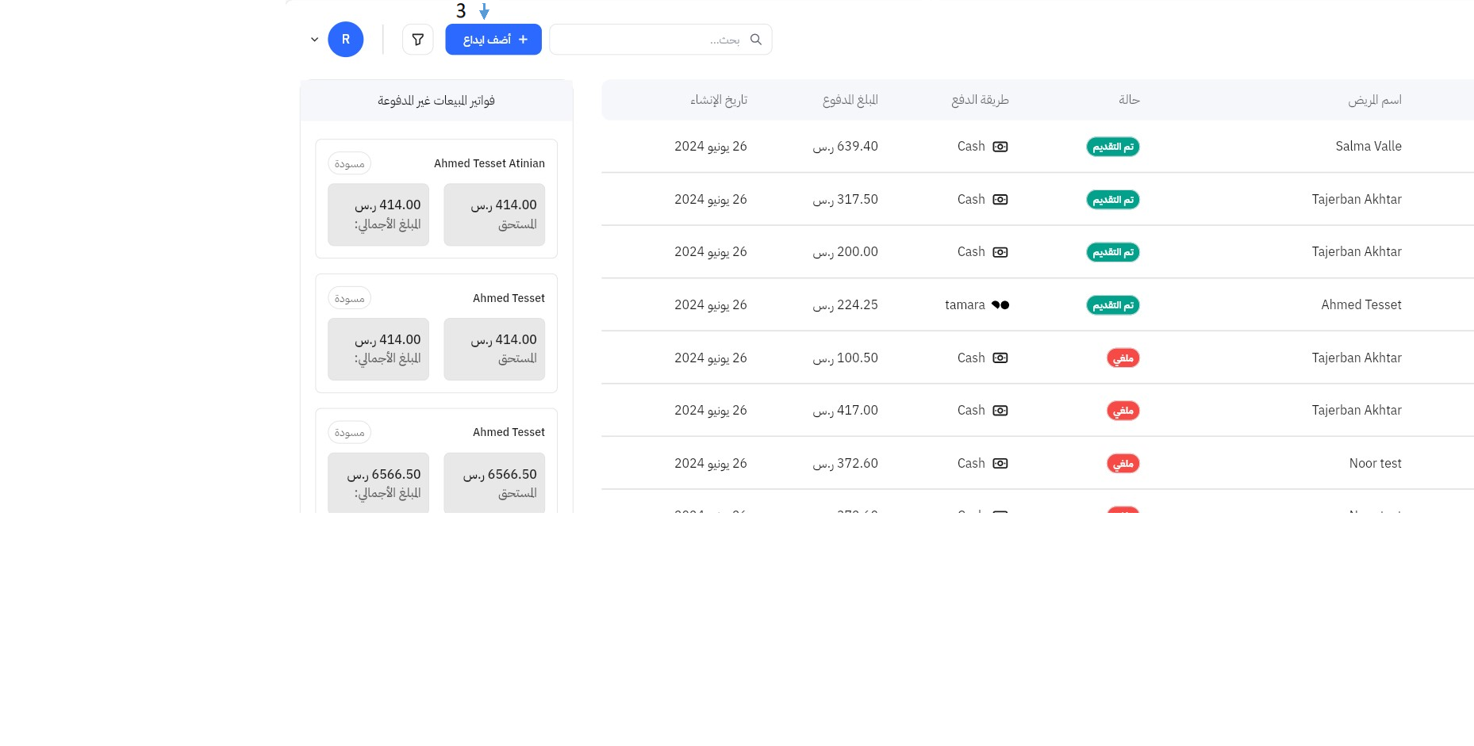Expand the user menu chevron beside avatar
The width and height of the screenshot is (1474, 746).
[315, 40]
